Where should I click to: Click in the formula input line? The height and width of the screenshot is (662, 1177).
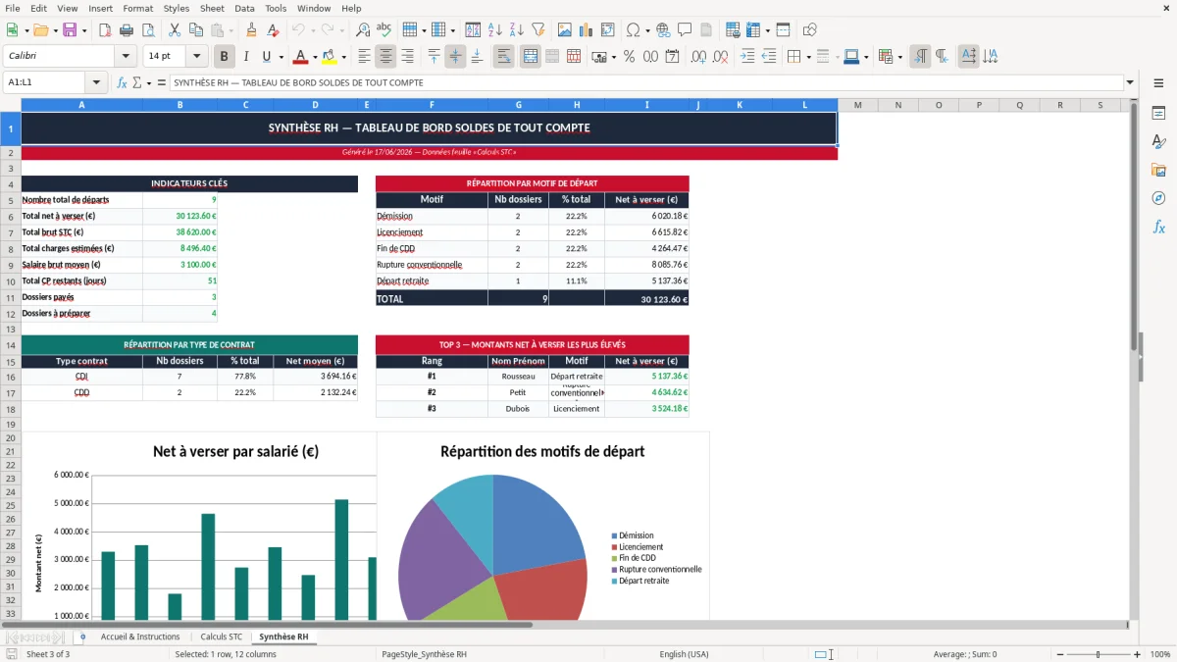pyautogui.click(x=645, y=82)
